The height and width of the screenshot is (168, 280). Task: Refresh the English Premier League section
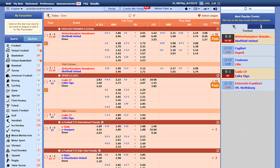point(218,29)
